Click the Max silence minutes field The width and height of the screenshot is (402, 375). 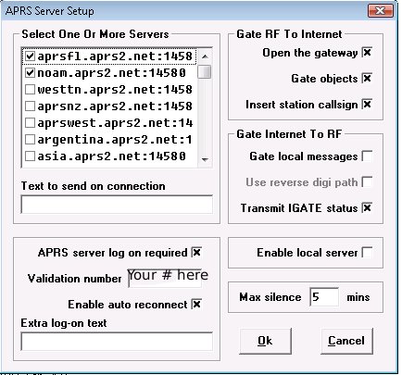pos(324,297)
